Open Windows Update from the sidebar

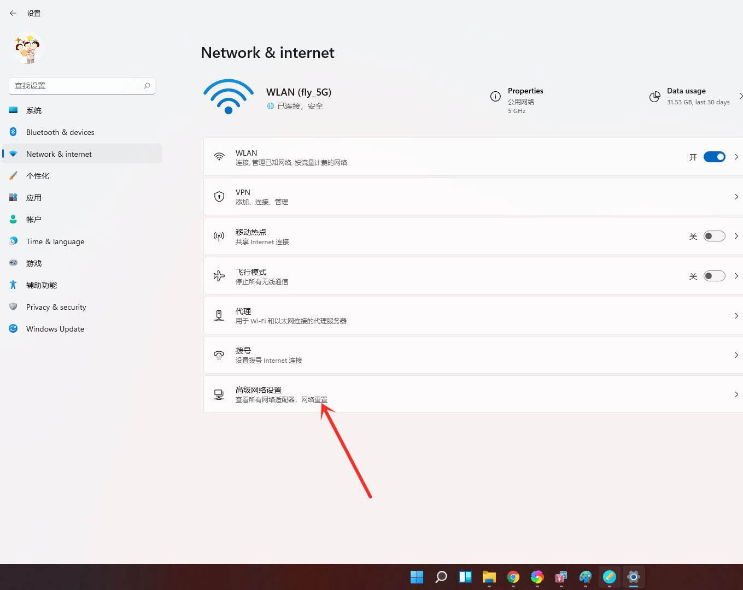tap(55, 328)
